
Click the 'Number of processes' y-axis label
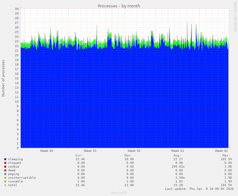coord(3,78)
